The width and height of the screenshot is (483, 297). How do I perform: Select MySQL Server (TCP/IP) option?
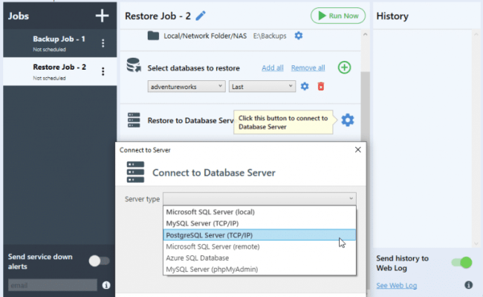click(259, 223)
